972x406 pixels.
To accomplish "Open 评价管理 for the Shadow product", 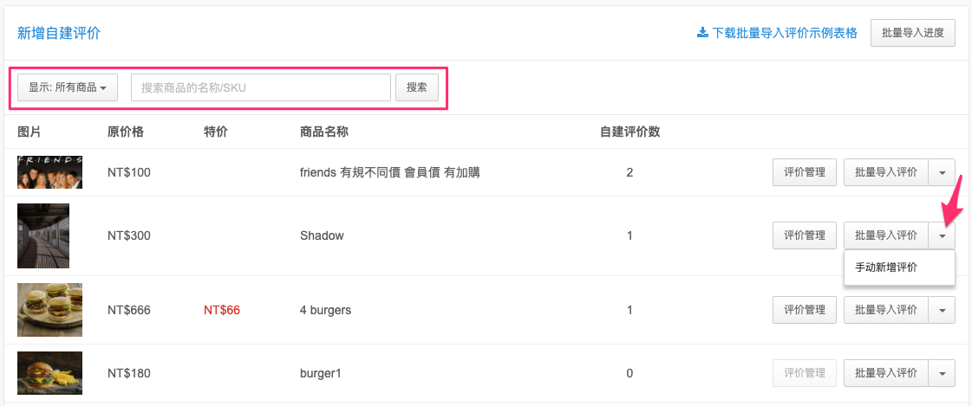I will 805,235.
